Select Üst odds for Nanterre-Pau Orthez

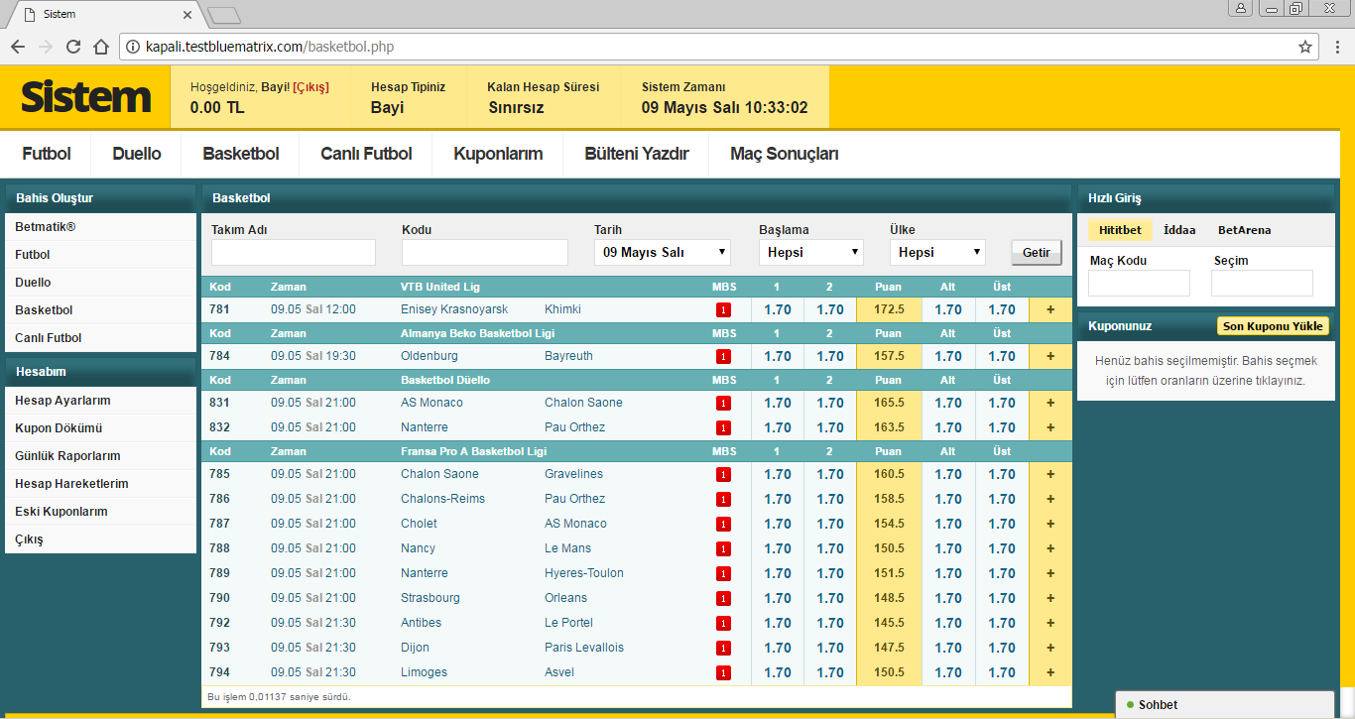[x=1002, y=427]
